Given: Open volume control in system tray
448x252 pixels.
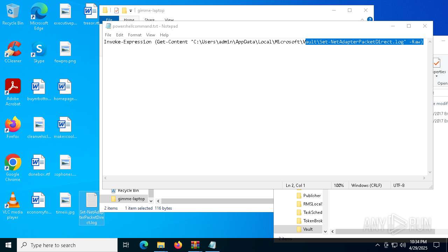Looking at the screenshot, I should [x=403, y=245].
